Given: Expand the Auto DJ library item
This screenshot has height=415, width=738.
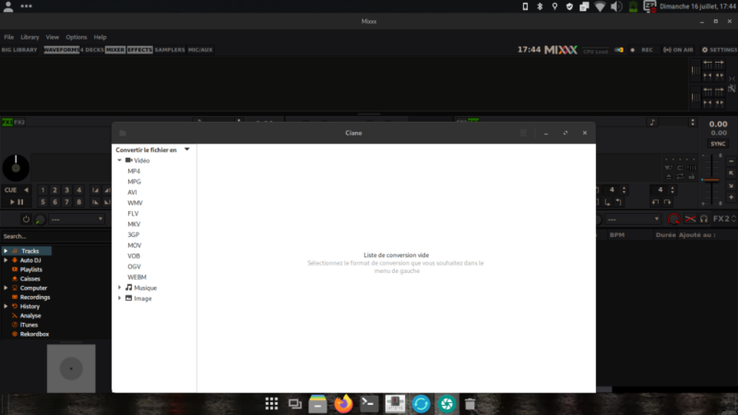Looking at the screenshot, I should point(6,260).
